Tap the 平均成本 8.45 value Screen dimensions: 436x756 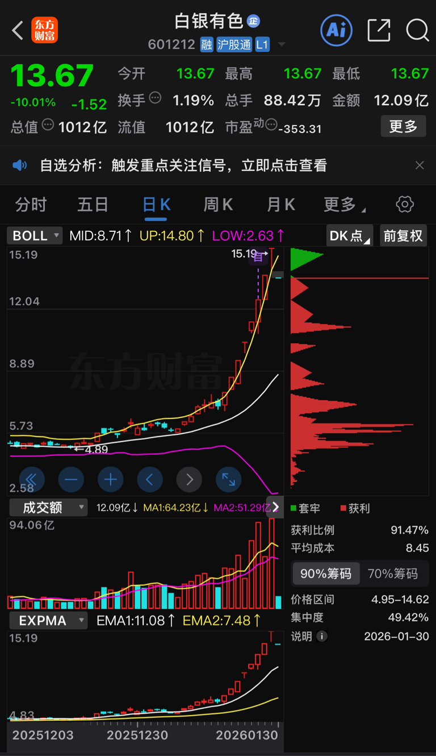click(x=417, y=549)
